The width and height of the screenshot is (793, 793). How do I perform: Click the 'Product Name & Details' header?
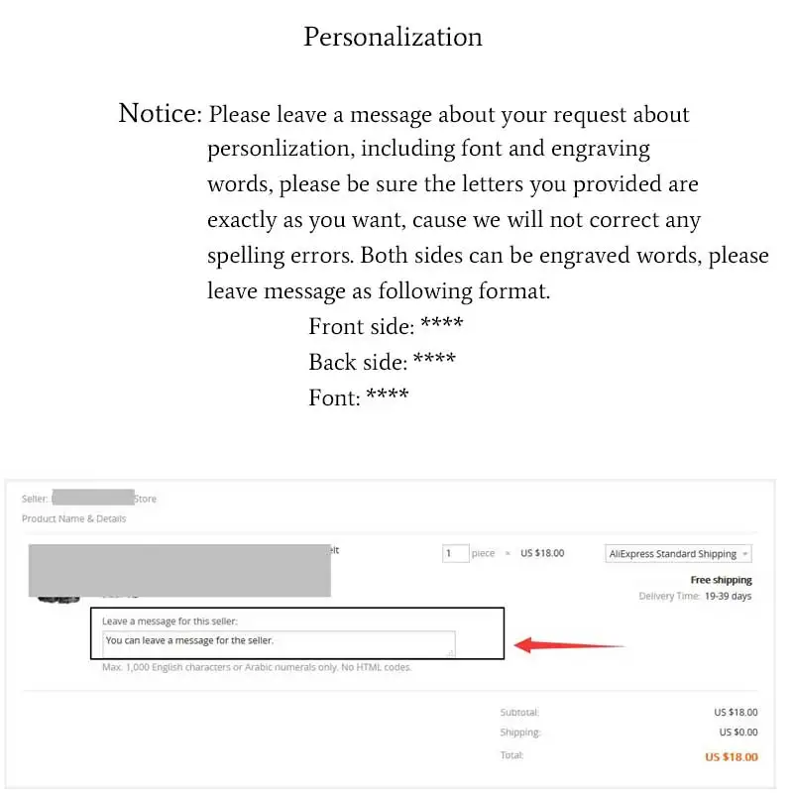tap(73, 518)
